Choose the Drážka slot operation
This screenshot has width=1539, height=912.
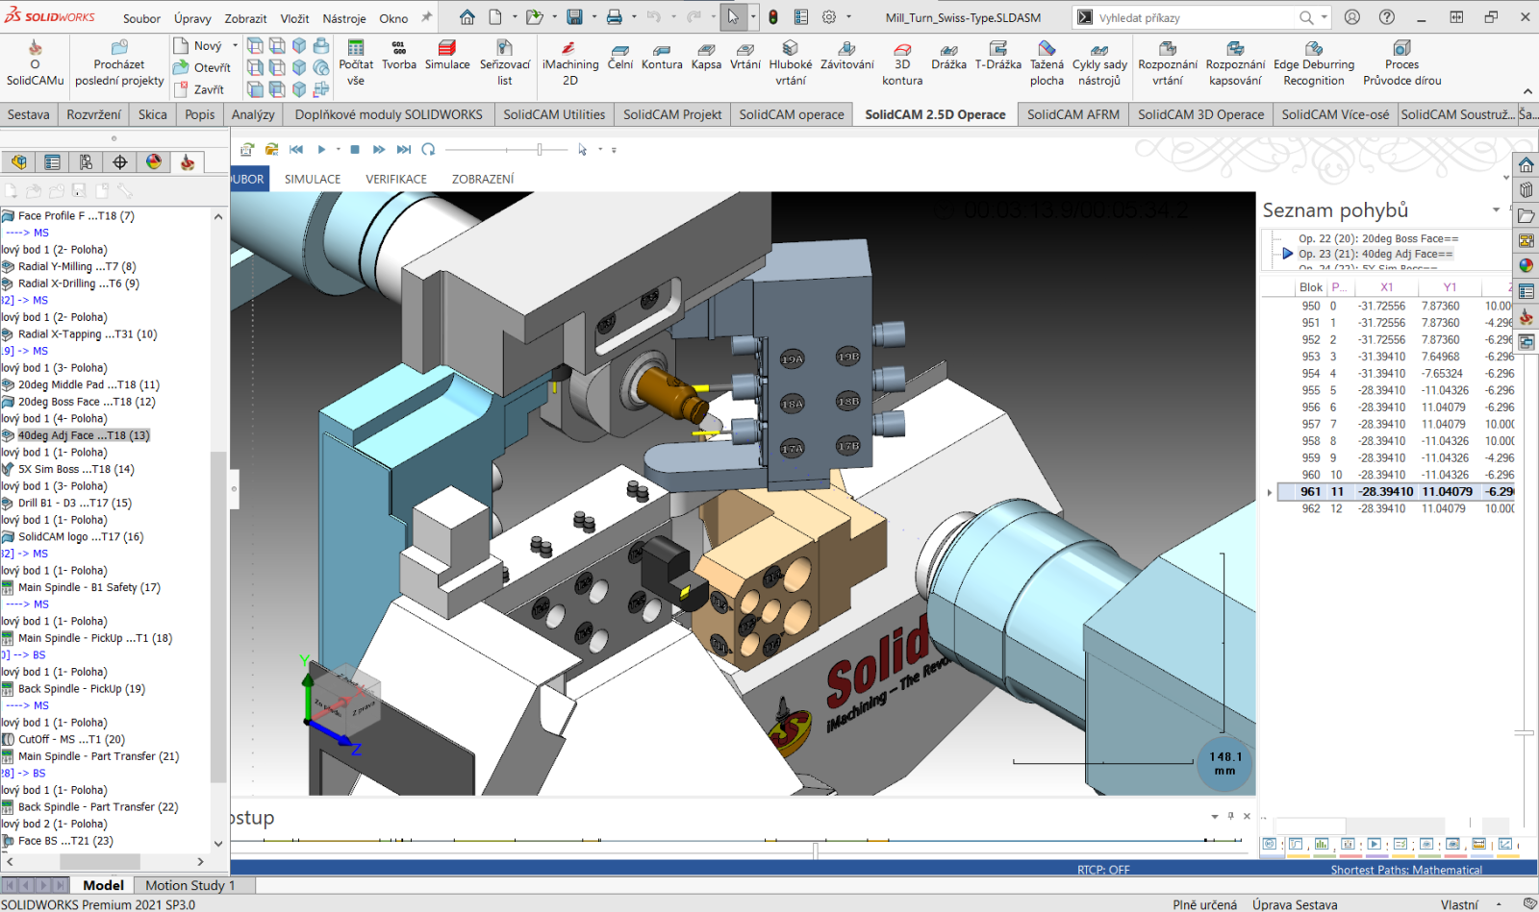[948, 57]
